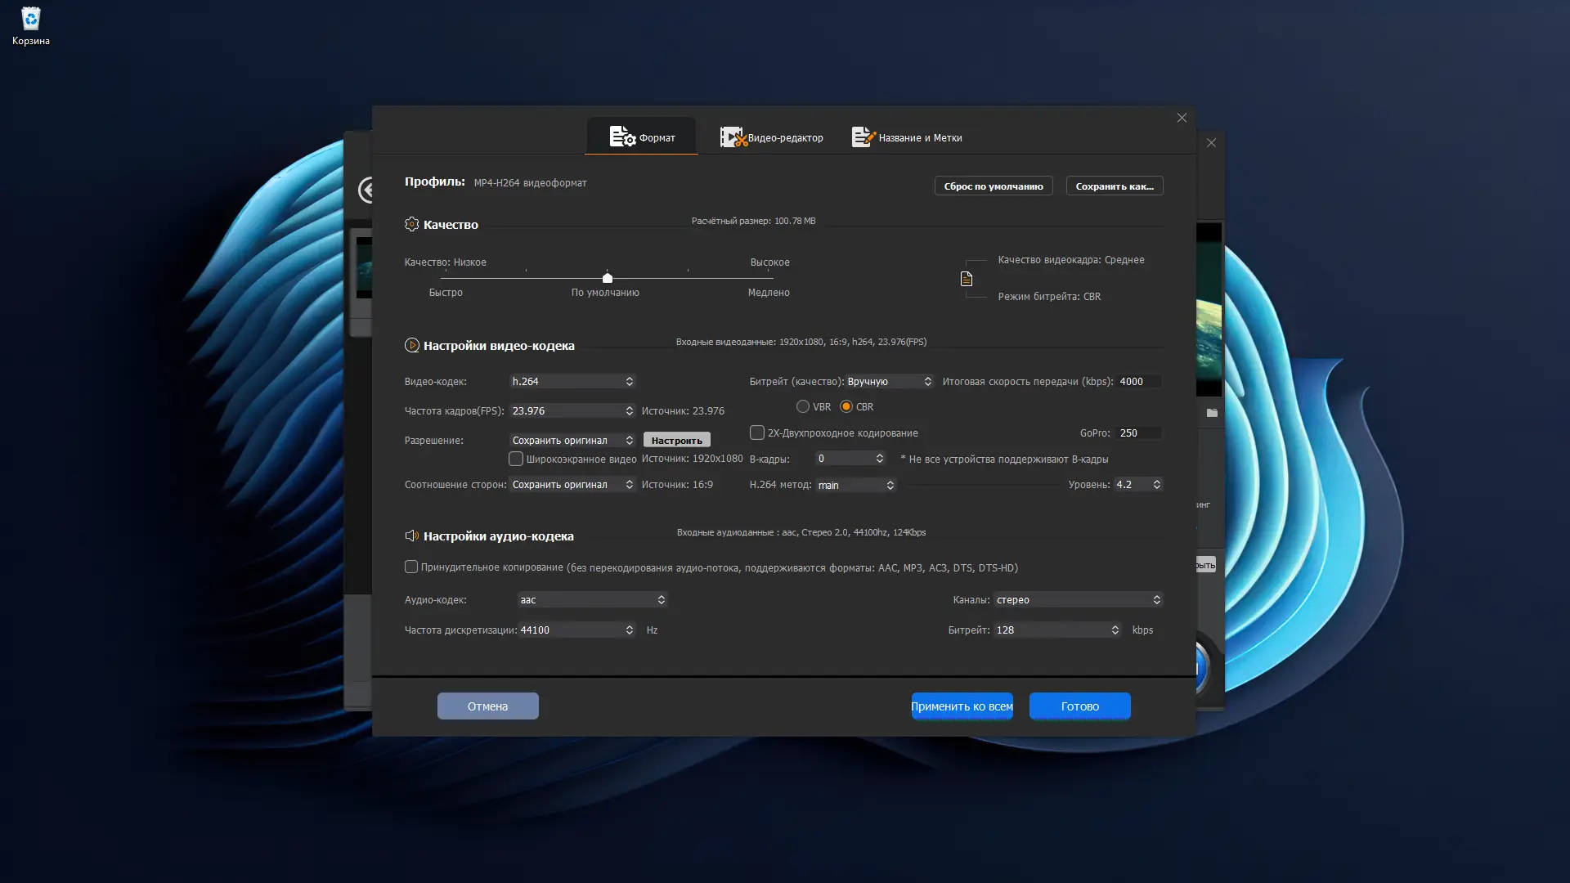Open the Видео-кодек dropdown showing h.264
1570x883 pixels.
coord(572,381)
